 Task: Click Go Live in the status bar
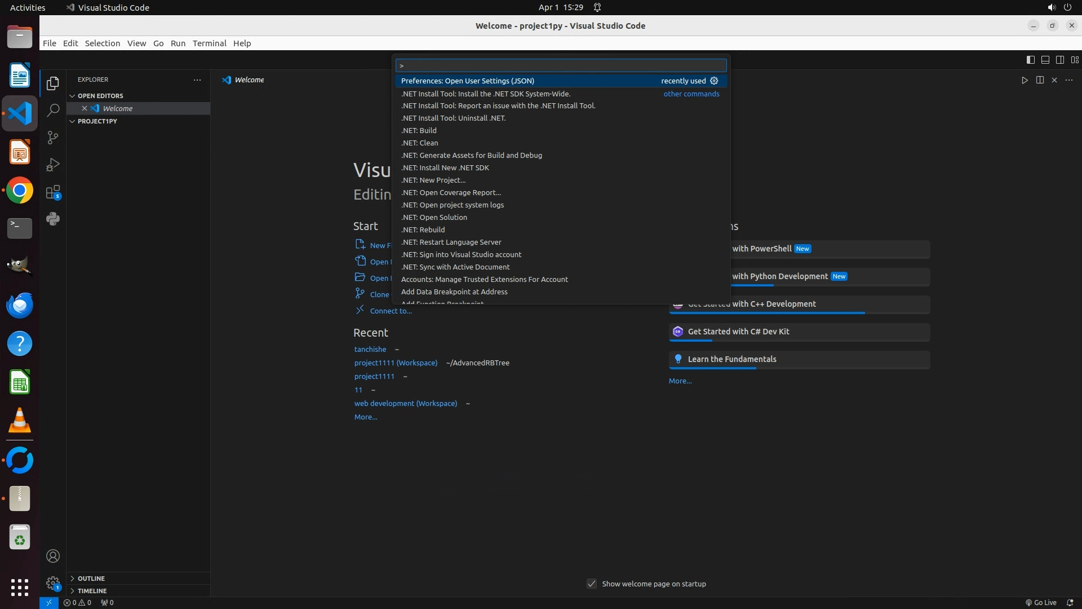point(1041,602)
